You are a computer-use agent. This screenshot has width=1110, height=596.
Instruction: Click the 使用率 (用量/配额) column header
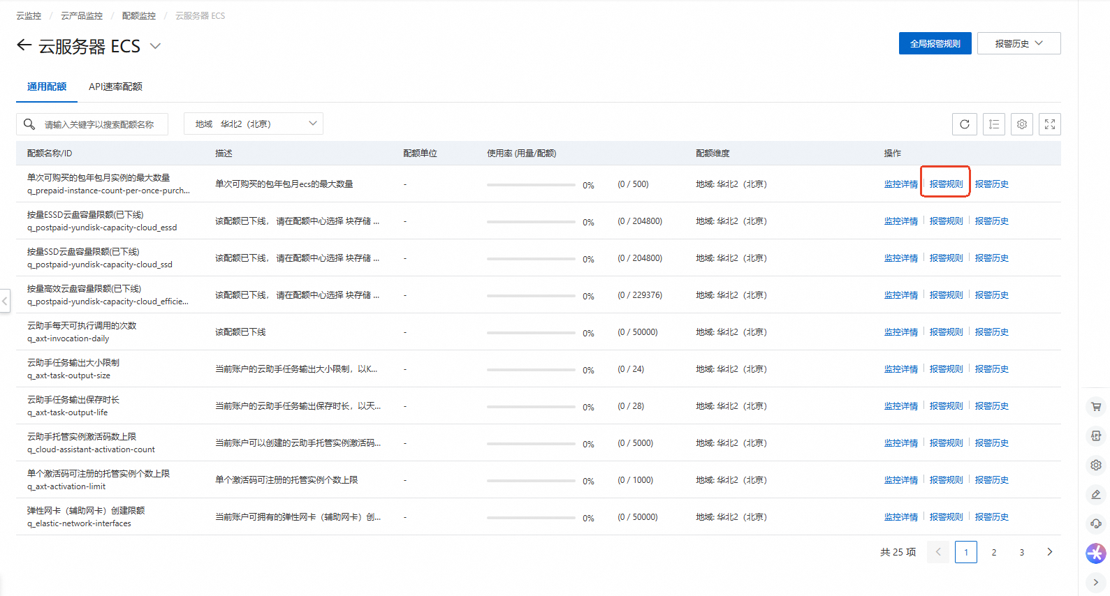tap(522, 154)
